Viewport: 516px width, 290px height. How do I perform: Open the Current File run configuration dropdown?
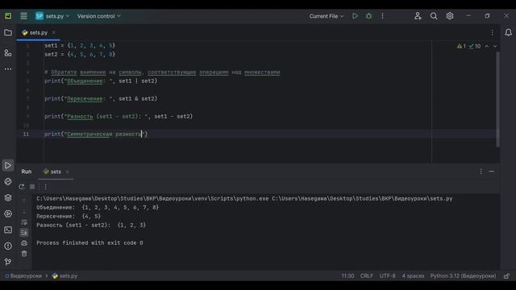[326, 16]
